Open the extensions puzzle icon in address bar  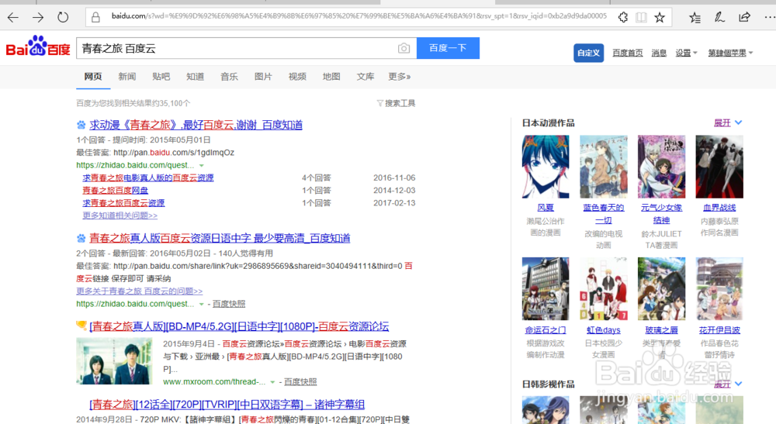pyautogui.click(x=623, y=17)
